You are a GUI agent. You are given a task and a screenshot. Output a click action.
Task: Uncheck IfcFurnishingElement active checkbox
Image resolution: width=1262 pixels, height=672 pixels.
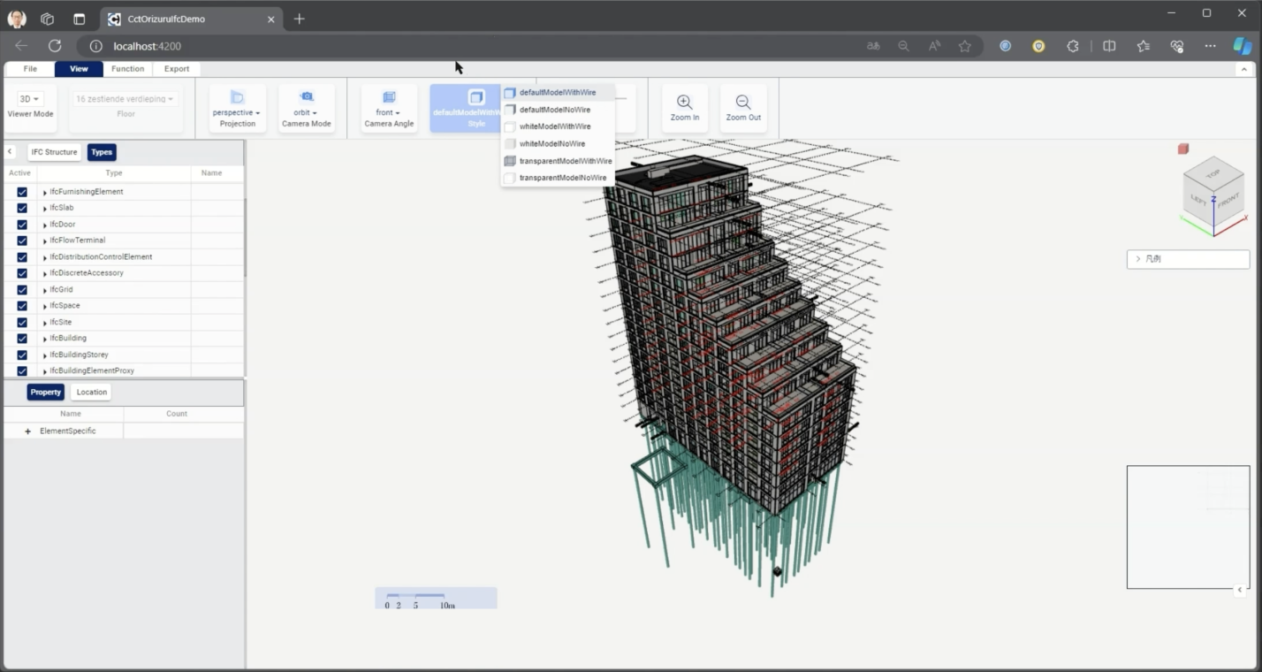click(22, 192)
